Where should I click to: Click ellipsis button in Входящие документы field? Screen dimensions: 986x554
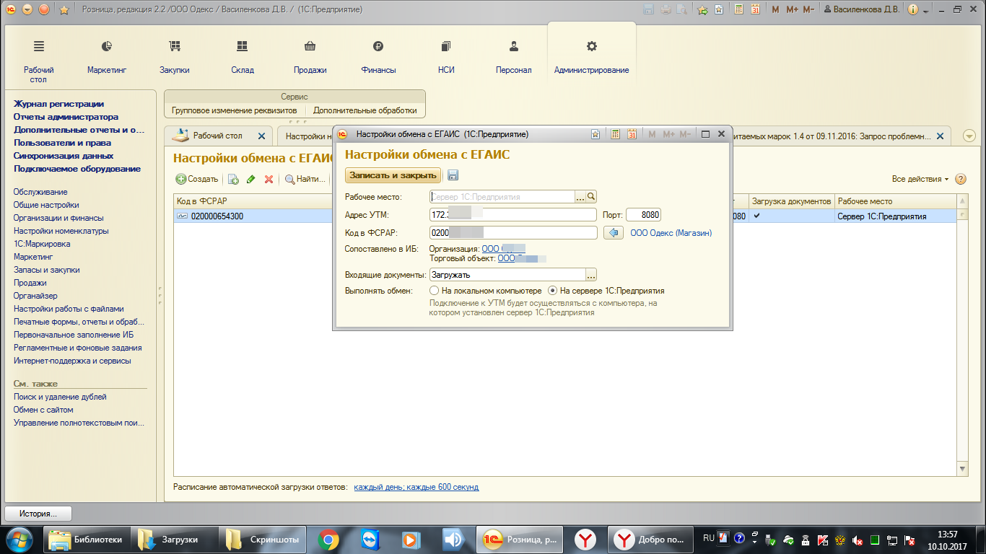(x=591, y=274)
